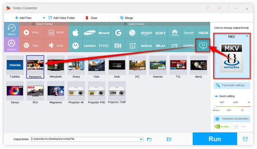
Task: Select the Vizio TV profile
Action: click(x=96, y=67)
